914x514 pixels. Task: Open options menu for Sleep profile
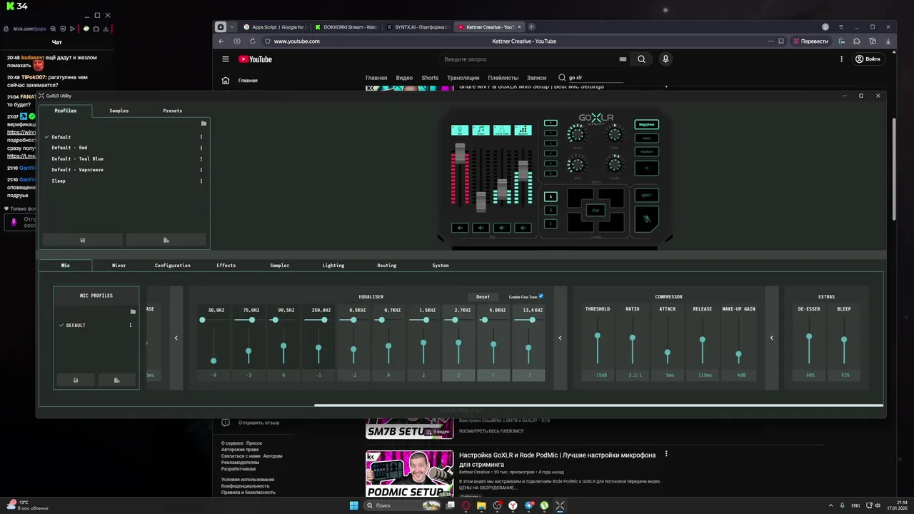(201, 181)
